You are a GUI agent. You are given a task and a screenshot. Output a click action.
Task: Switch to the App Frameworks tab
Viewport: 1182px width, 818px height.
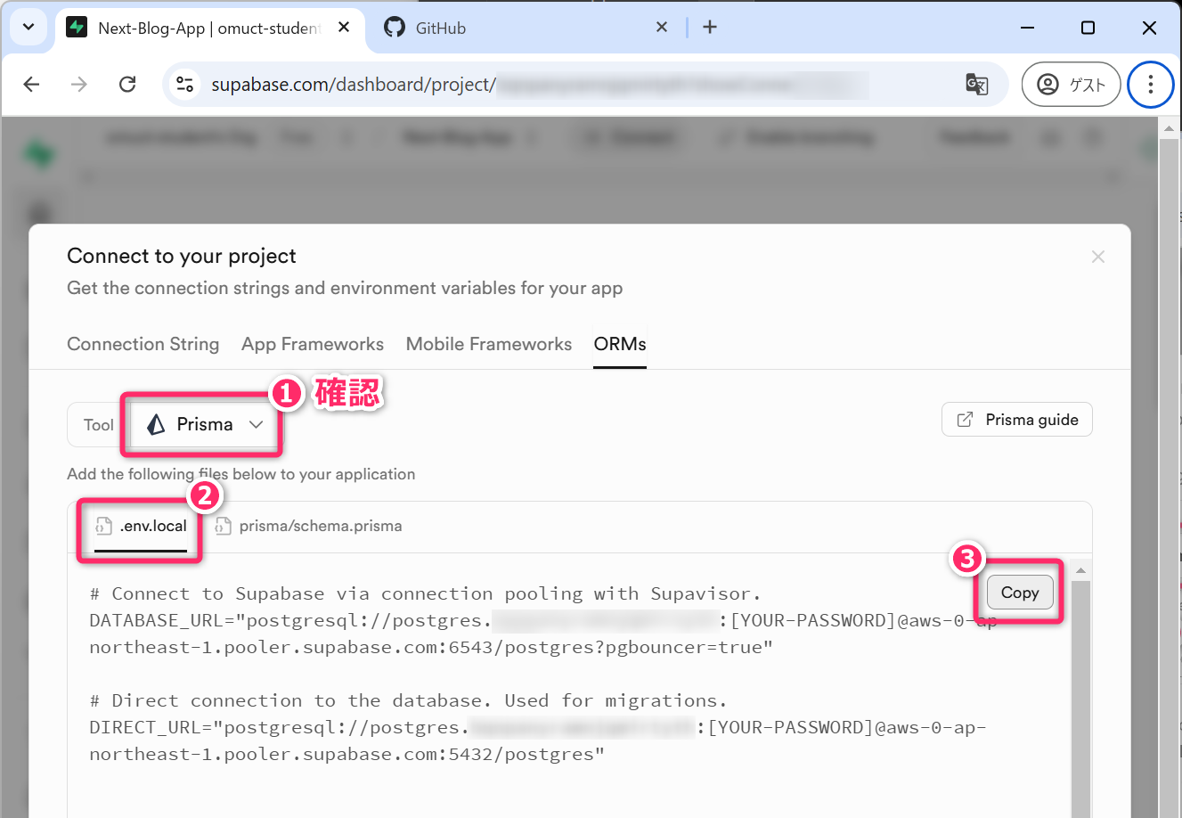312,344
